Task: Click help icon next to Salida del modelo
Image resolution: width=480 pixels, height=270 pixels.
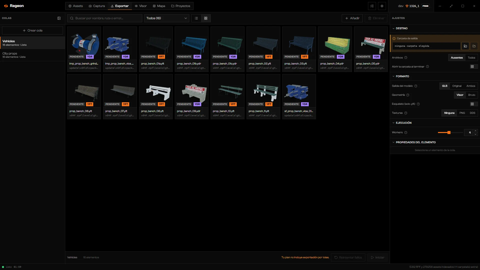Action: pyautogui.click(x=416, y=86)
